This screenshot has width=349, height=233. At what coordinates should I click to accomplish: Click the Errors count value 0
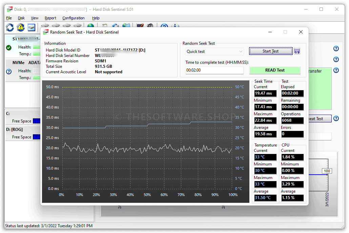(x=292, y=134)
